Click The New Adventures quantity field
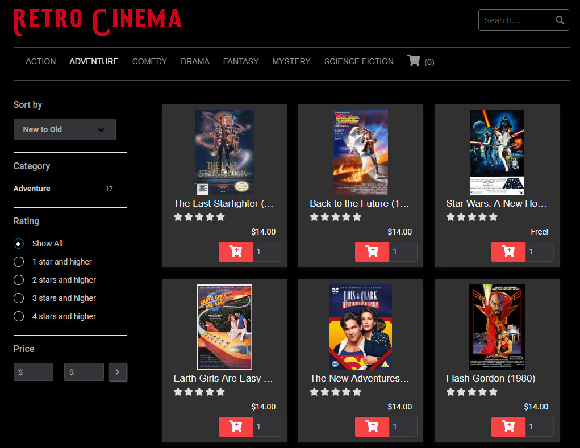Image resolution: width=580 pixels, height=448 pixels. tap(403, 426)
